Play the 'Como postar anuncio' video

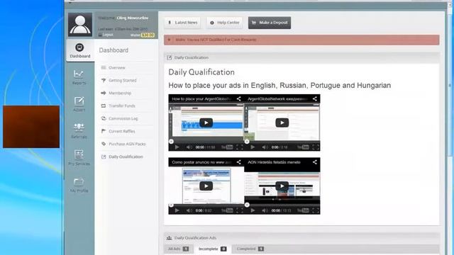[206, 186]
